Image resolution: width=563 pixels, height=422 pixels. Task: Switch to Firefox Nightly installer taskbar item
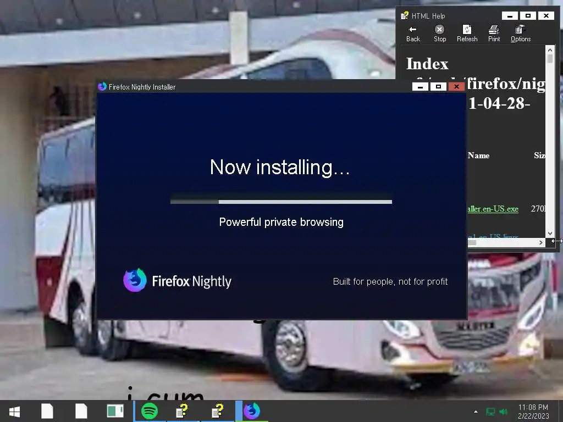(252, 411)
